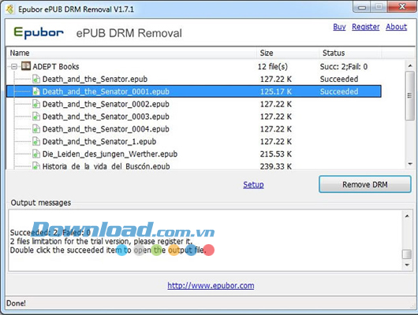Click the file icon for Death_and_the_Senator_0002.epub
Viewport: 418px width, 315px height.
click(x=36, y=104)
